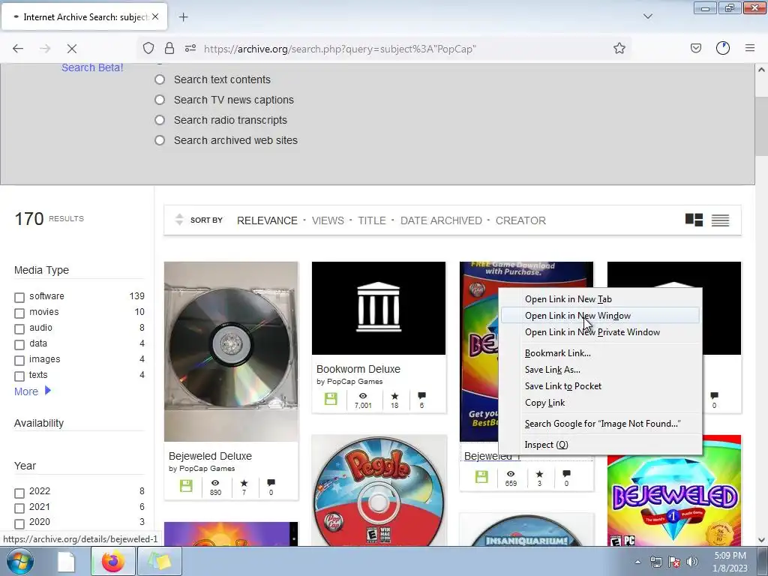Image resolution: width=768 pixels, height=576 pixels.
Task: Check the 2021 year filter
Action: pyautogui.click(x=19, y=508)
